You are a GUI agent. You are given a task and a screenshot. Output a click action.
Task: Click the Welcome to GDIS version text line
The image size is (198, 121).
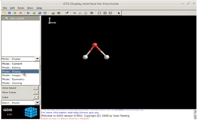coord(85,116)
